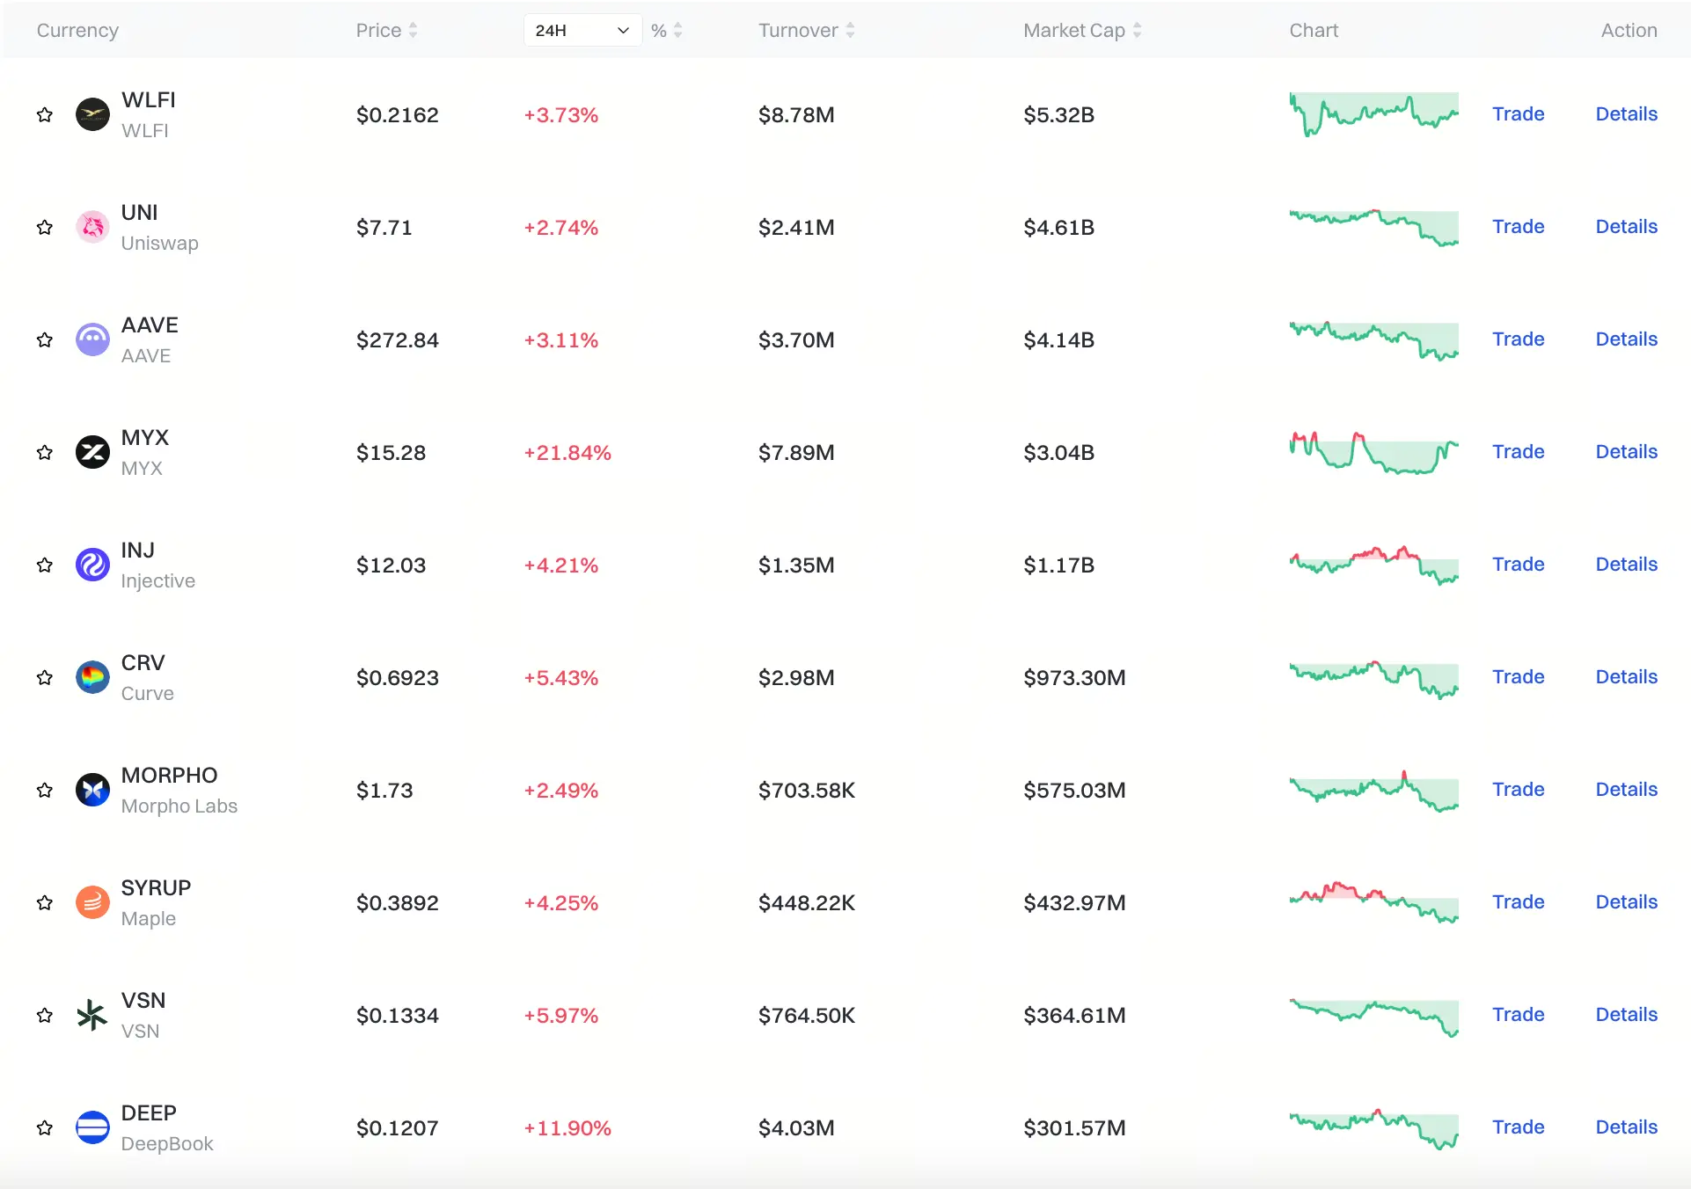The image size is (1691, 1189).
Task: Click the UNI turnover $2.41M
Action: [x=796, y=228]
